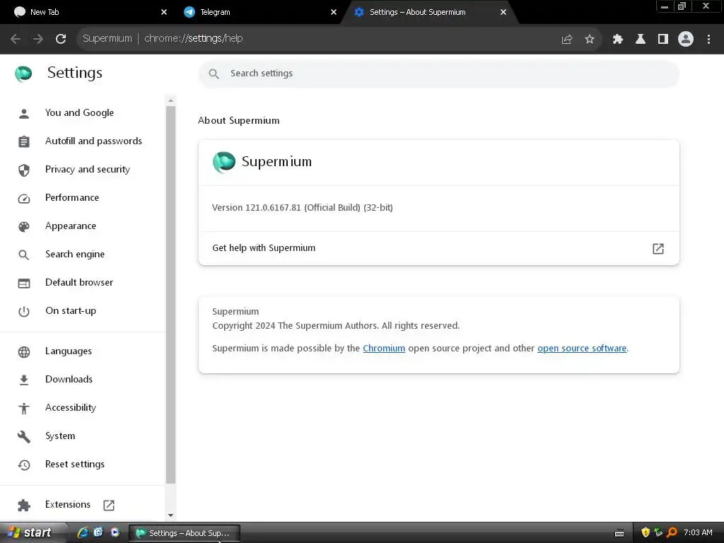This screenshot has height=543, width=724.
Task: Click the address bar URL
Action: point(194,38)
